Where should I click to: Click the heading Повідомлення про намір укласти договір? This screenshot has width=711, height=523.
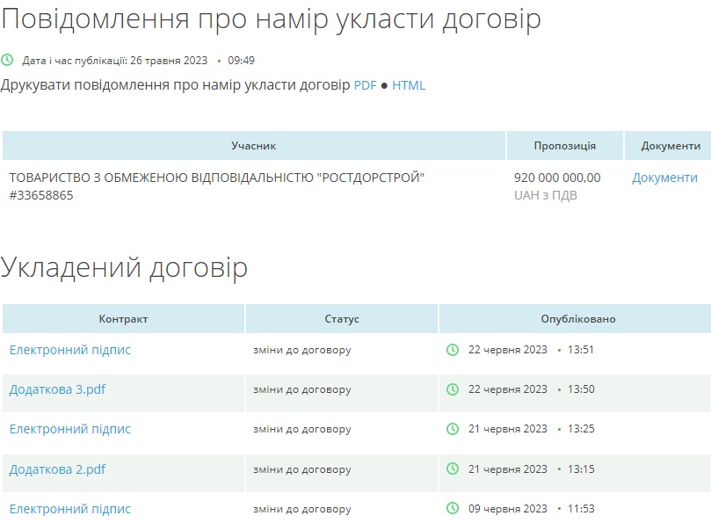pos(272,20)
